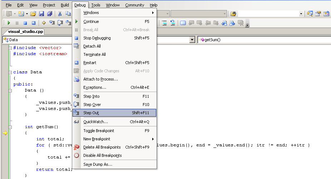Open the solution configuration dropdown arrow
The height and width of the screenshot is (179, 331).
pos(167,14)
